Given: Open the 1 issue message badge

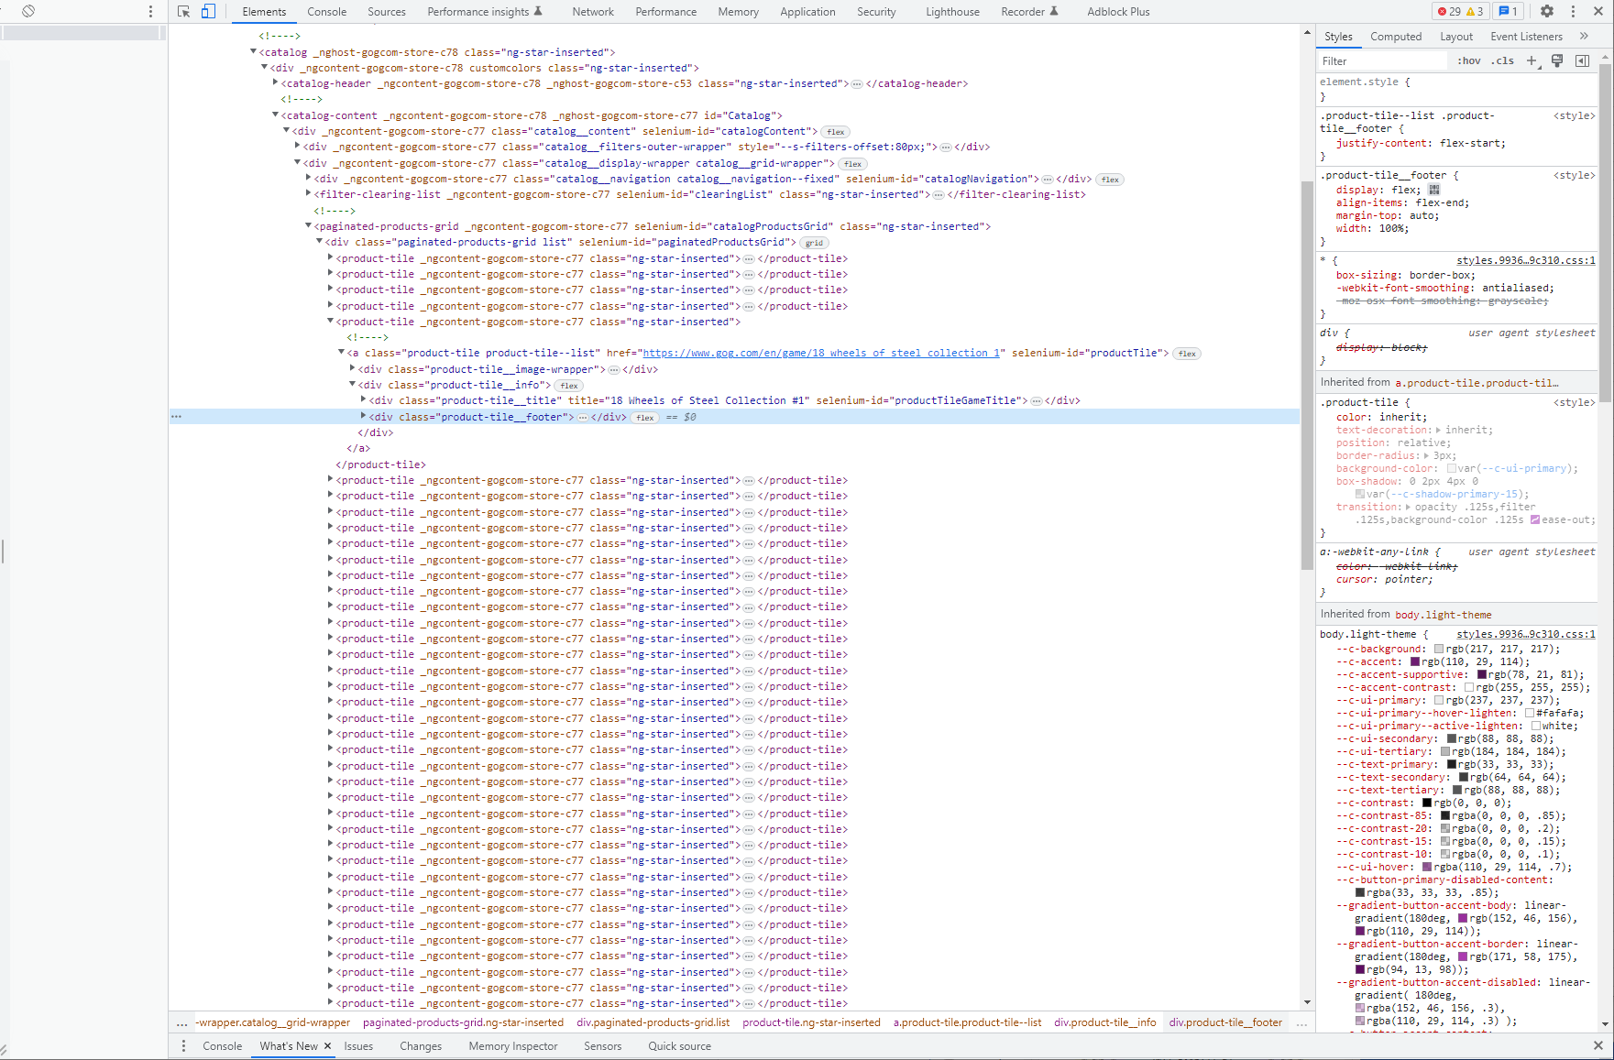Looking at the screenshot, I should [x=1508, y=12].
